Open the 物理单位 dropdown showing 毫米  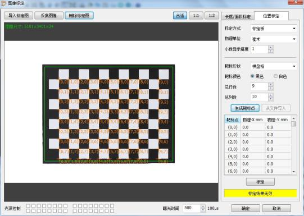tap(273, 39)
